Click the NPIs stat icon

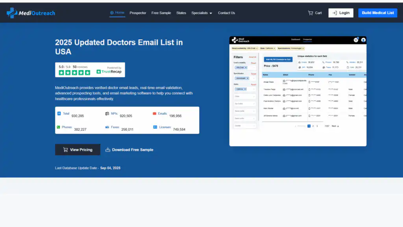tap(107, 113)
